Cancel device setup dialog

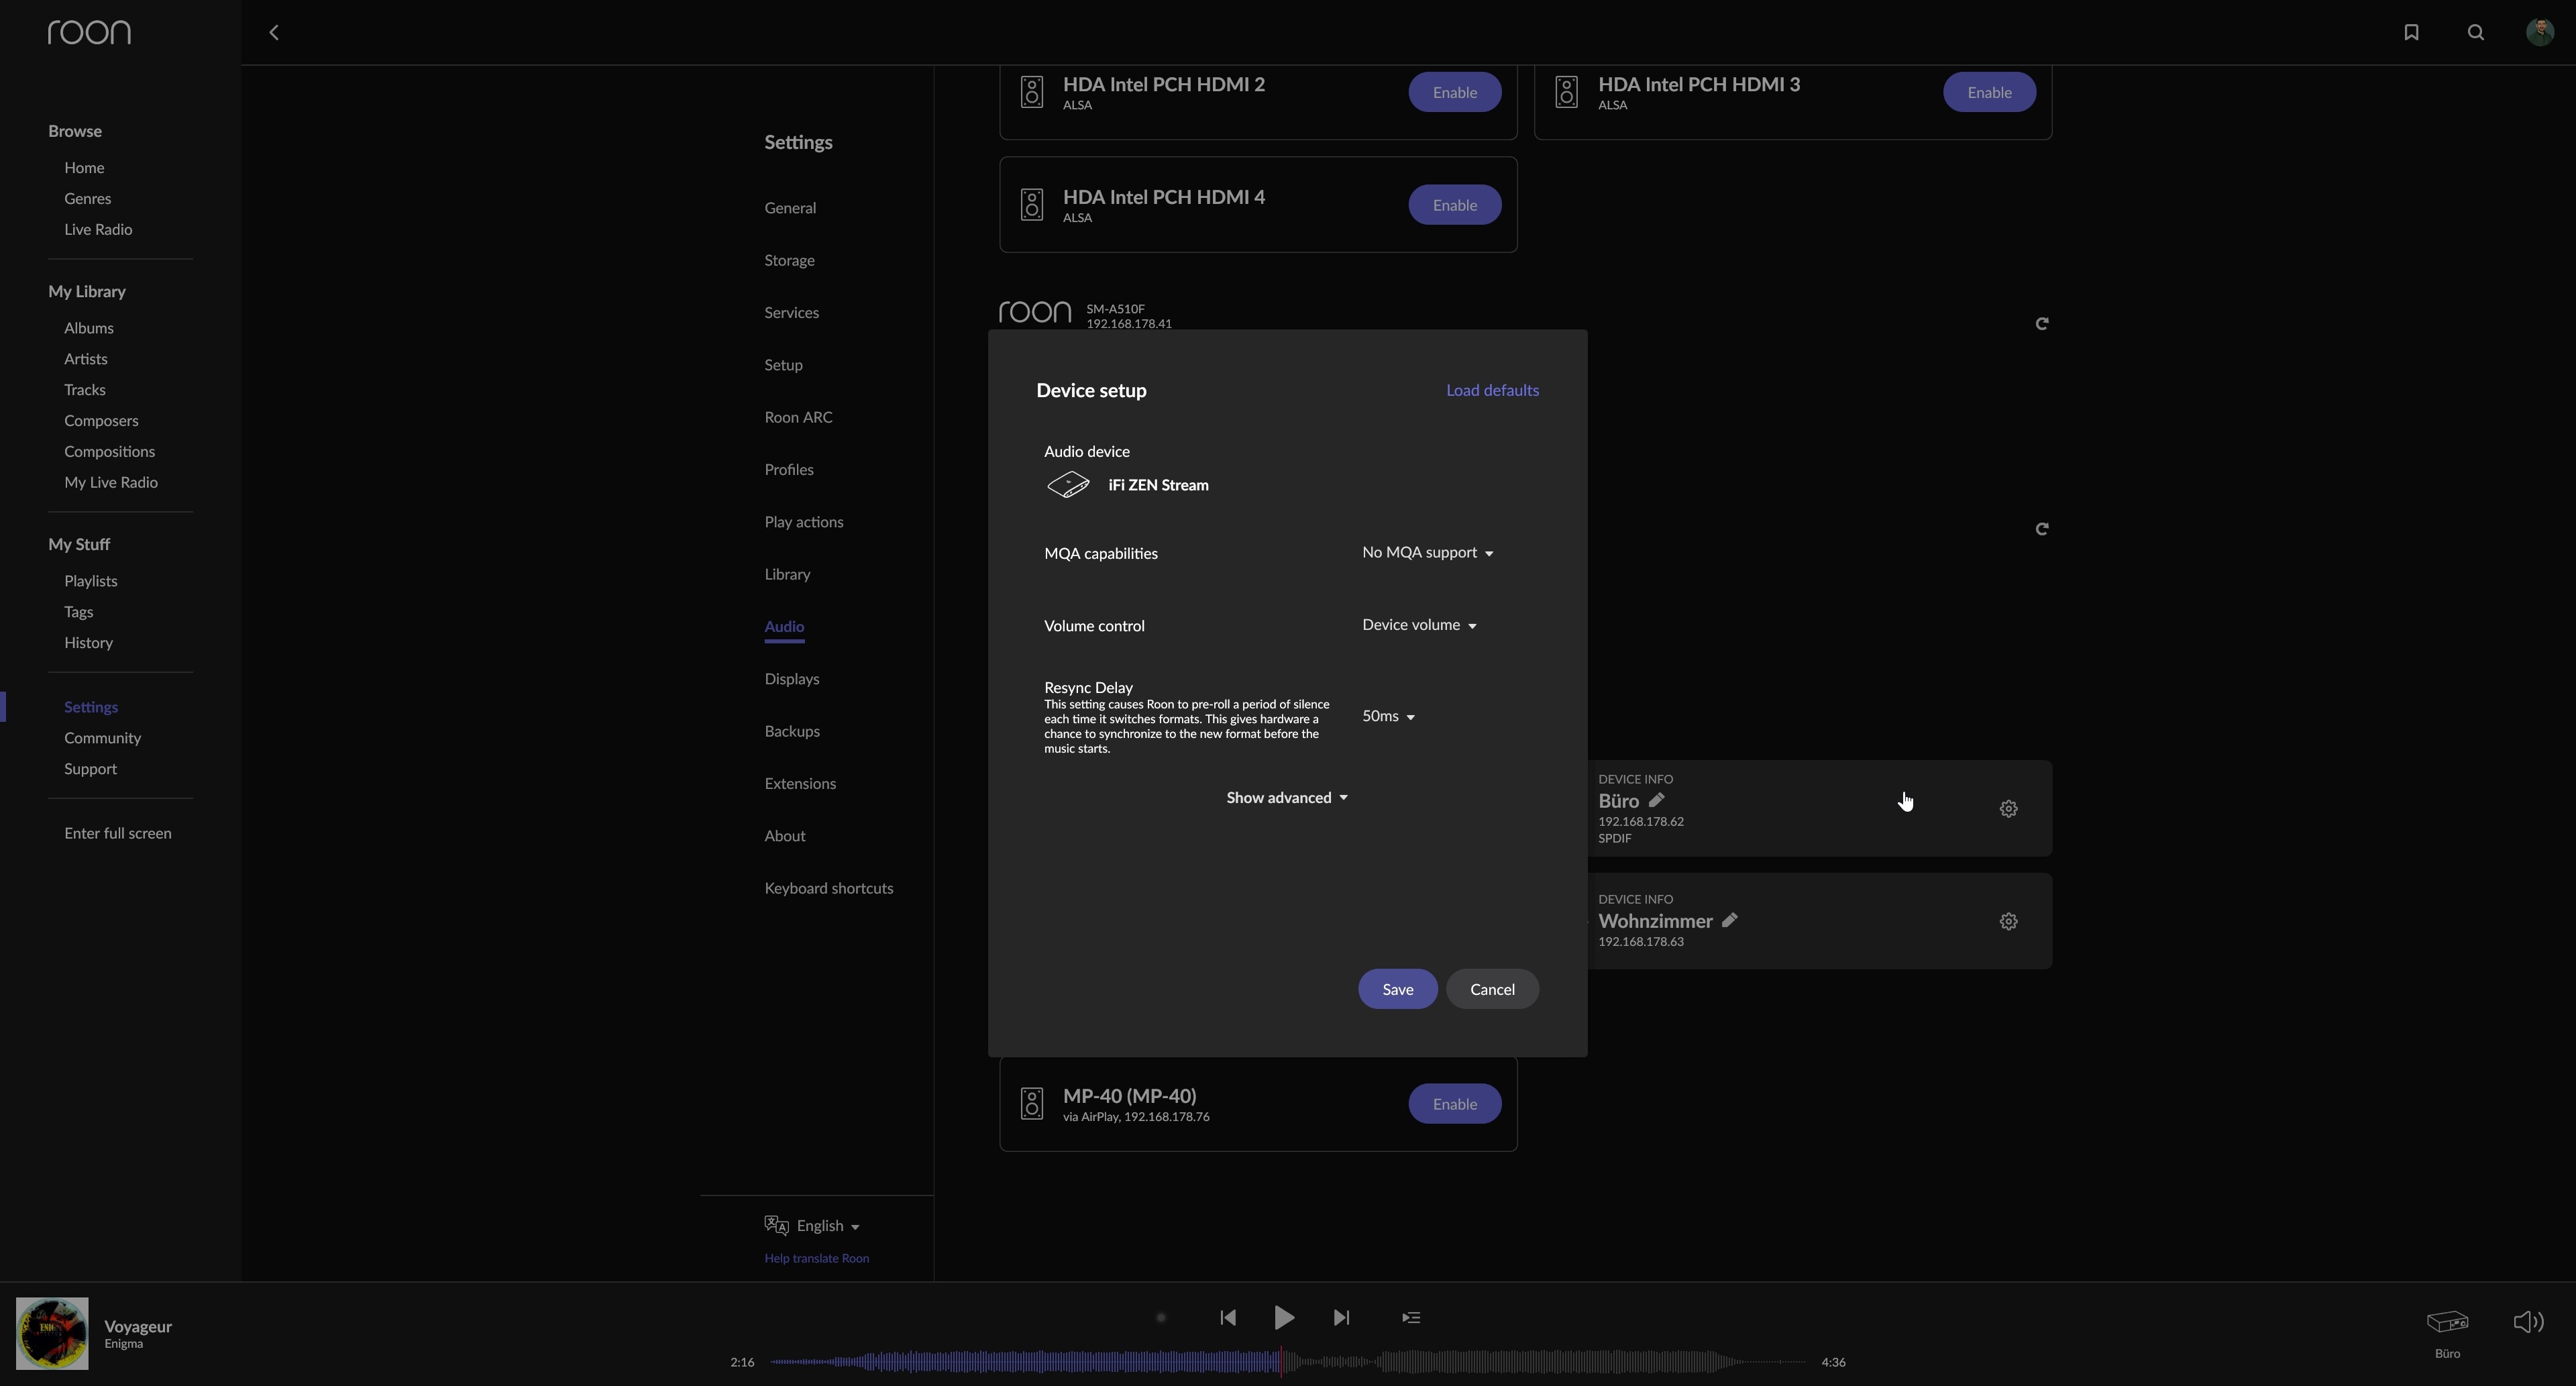click(1492, 989)
